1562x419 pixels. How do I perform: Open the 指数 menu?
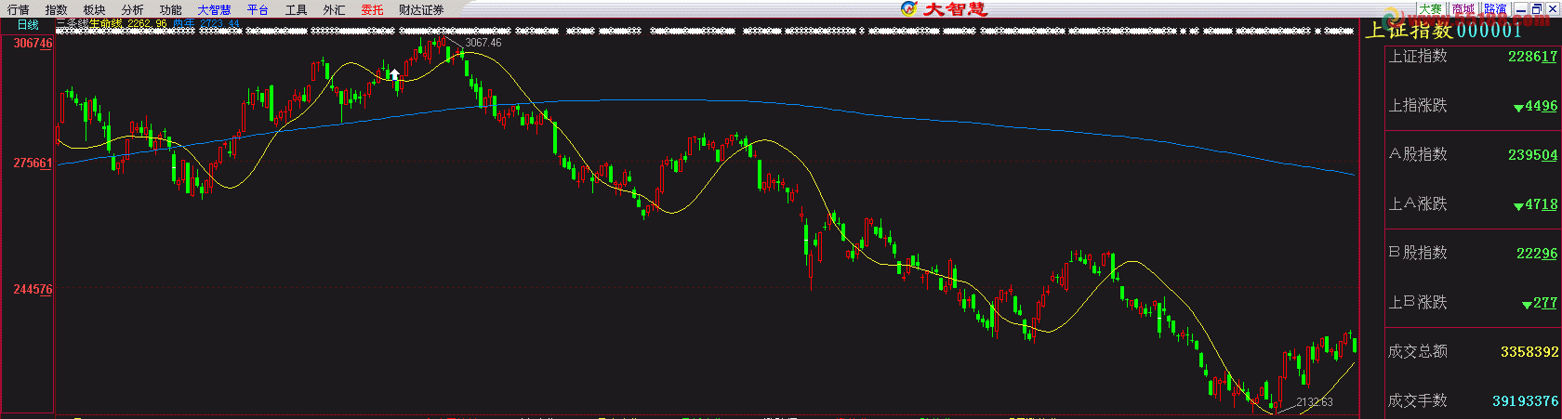(x=57, y=9)
